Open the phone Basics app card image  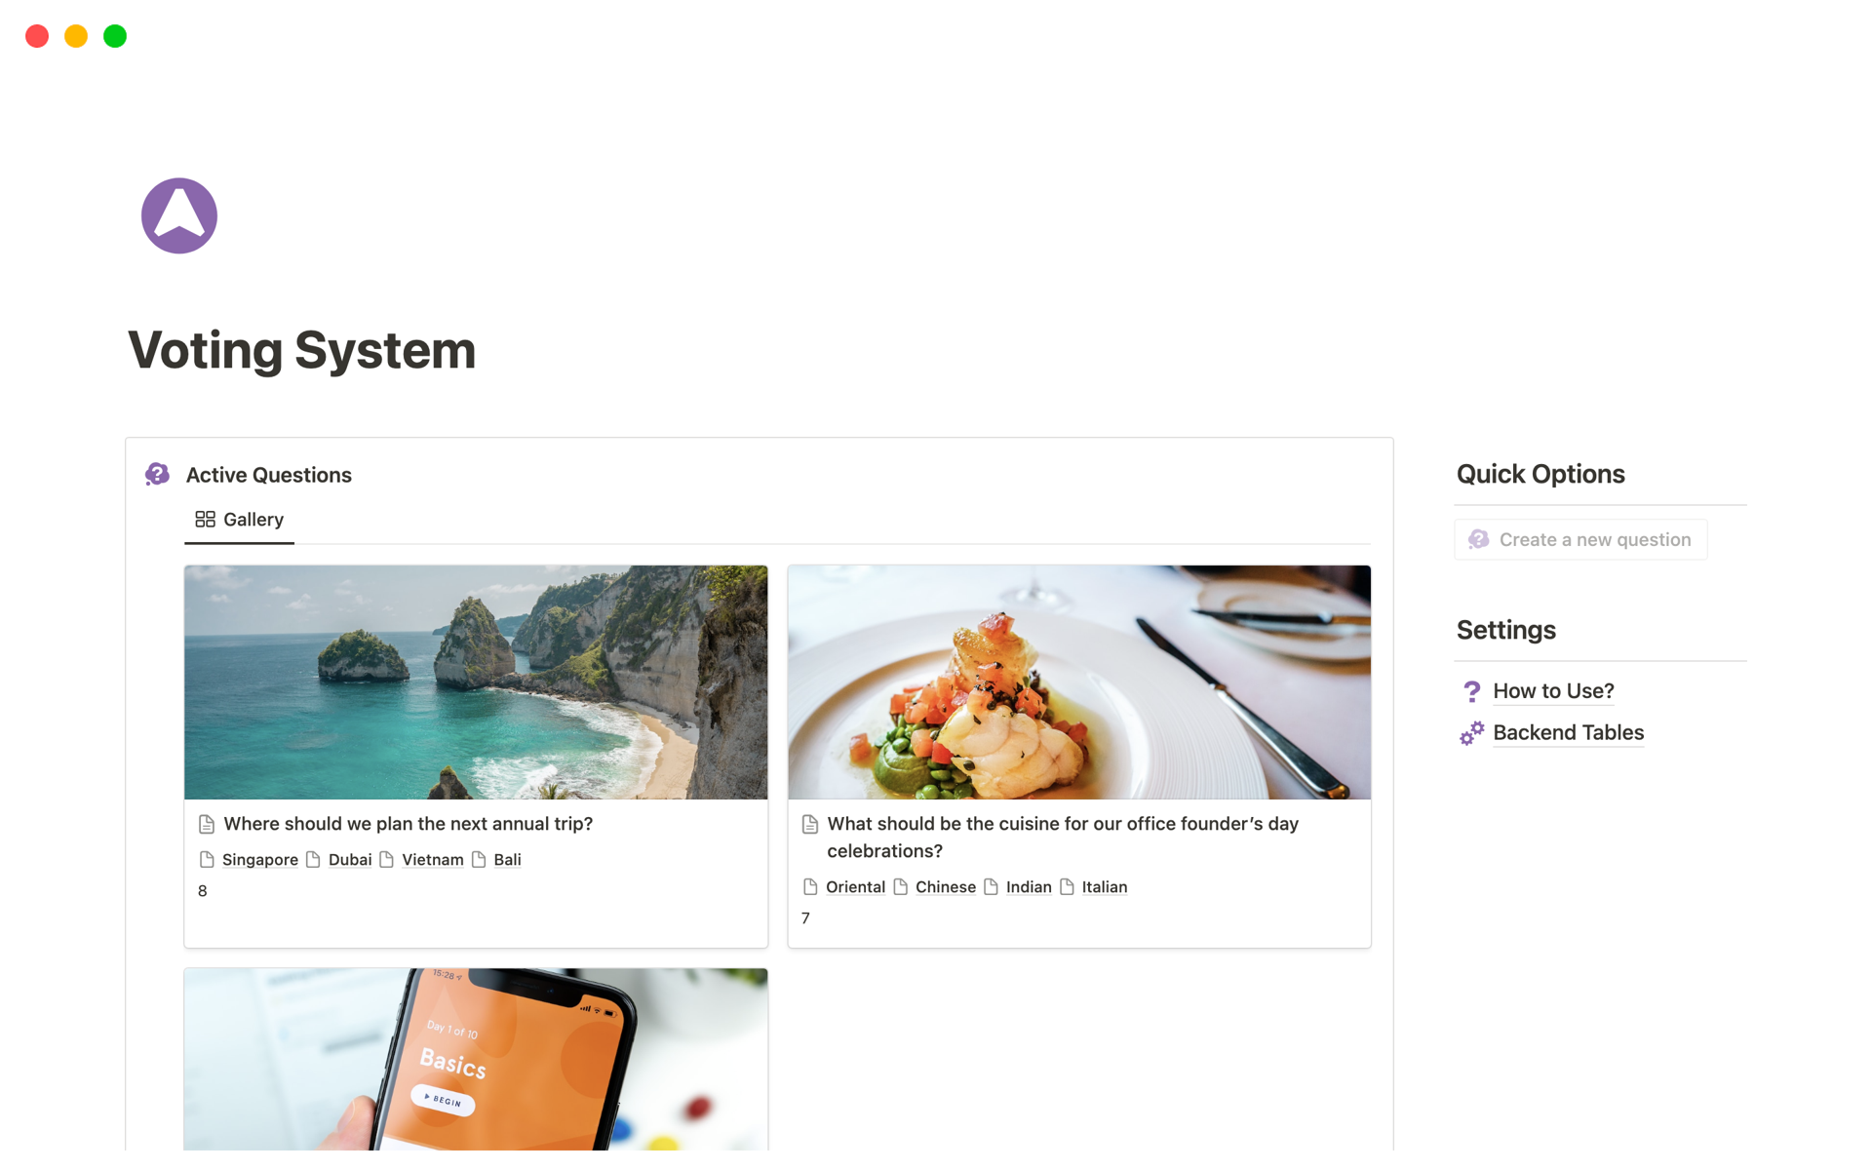click(x=476, y=1059)
